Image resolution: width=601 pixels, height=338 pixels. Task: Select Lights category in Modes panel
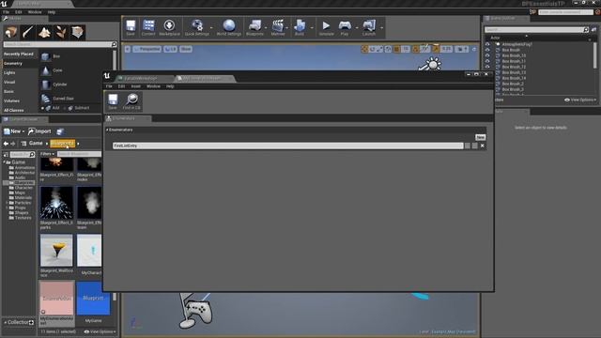click(9, 73)
